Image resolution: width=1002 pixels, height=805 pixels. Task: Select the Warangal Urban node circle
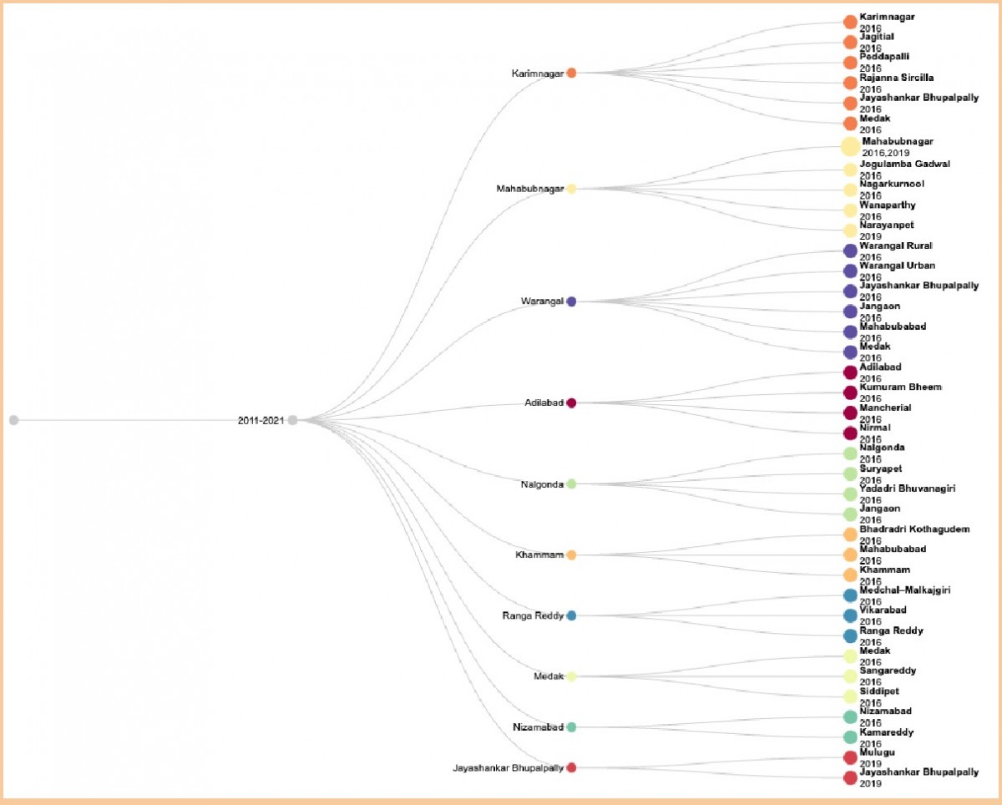tap(850, 271)
